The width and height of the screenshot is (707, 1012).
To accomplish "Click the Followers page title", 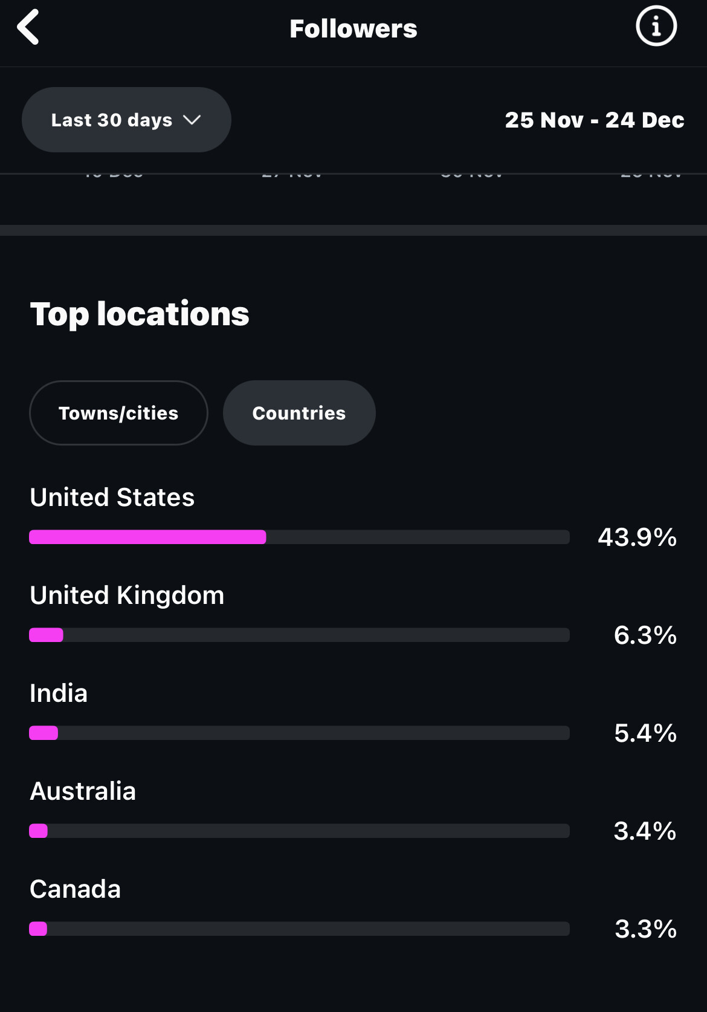I will pyautogui.click(x=353, y=28).
